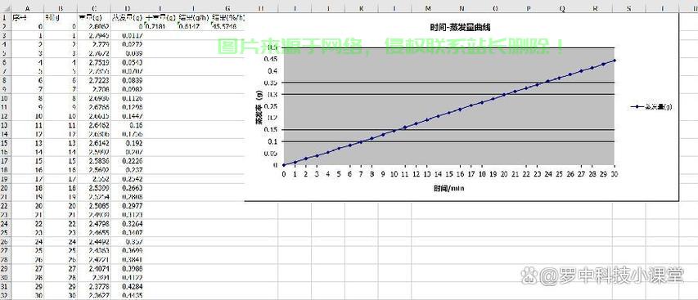Click cell containing 0.0839

[x=128, y=80]
